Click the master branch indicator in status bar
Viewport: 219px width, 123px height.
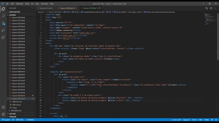tap(6, 120)
